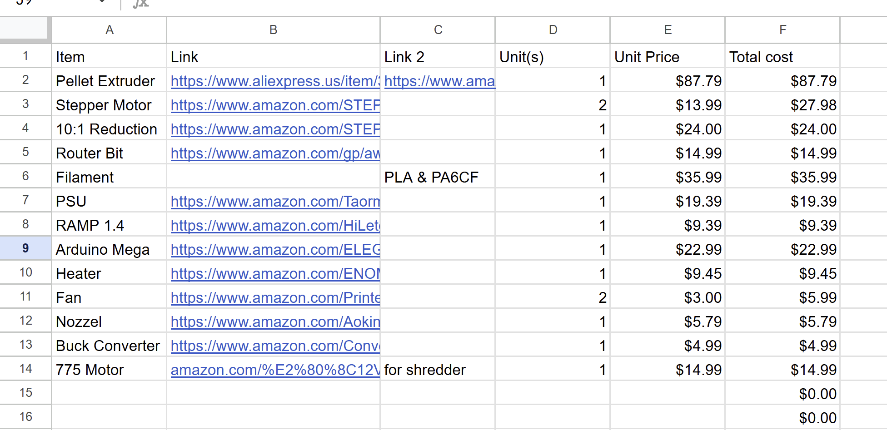Open the 775 Motor Amazon link

(275, 370)
